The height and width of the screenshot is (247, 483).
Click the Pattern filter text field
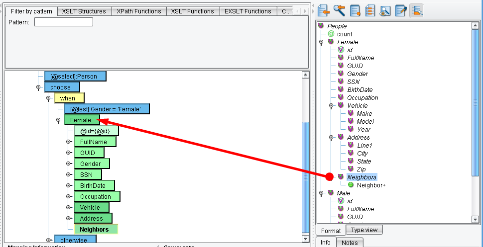point(64,22)
